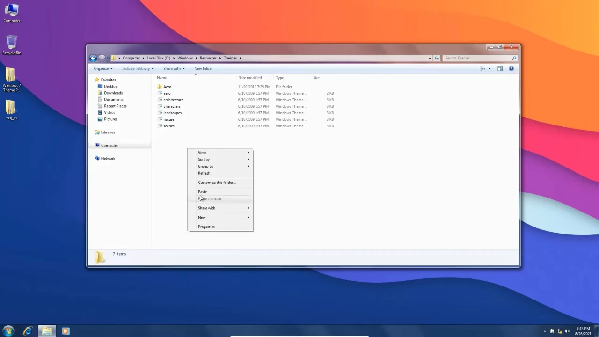The width and height of the screenshot is (599, 337).
Task: Open the View submenu in the context menu
Action: pyautogui.click(x=220, y=153)
